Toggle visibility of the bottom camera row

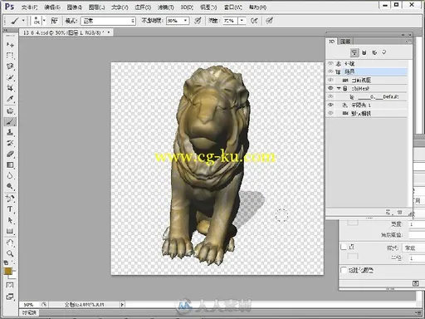point(330,113)
